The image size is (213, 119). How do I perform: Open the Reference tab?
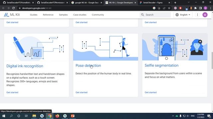48,15
